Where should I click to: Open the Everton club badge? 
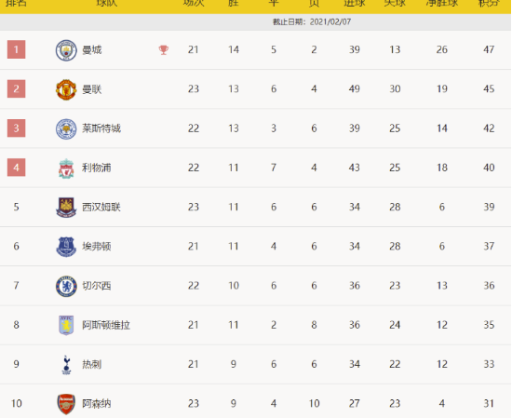point(66,247)
